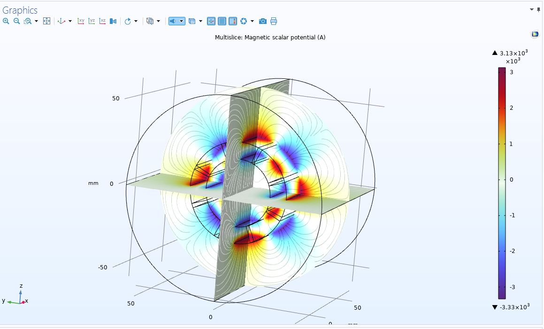The width and height of the screenshot is (544, 329).
Task: Toggle the orientation axis display button
Action: 211,21
